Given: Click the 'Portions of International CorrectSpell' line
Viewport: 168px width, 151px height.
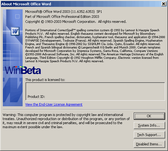Looking at the screenshot, I should [x=92, y=30].
